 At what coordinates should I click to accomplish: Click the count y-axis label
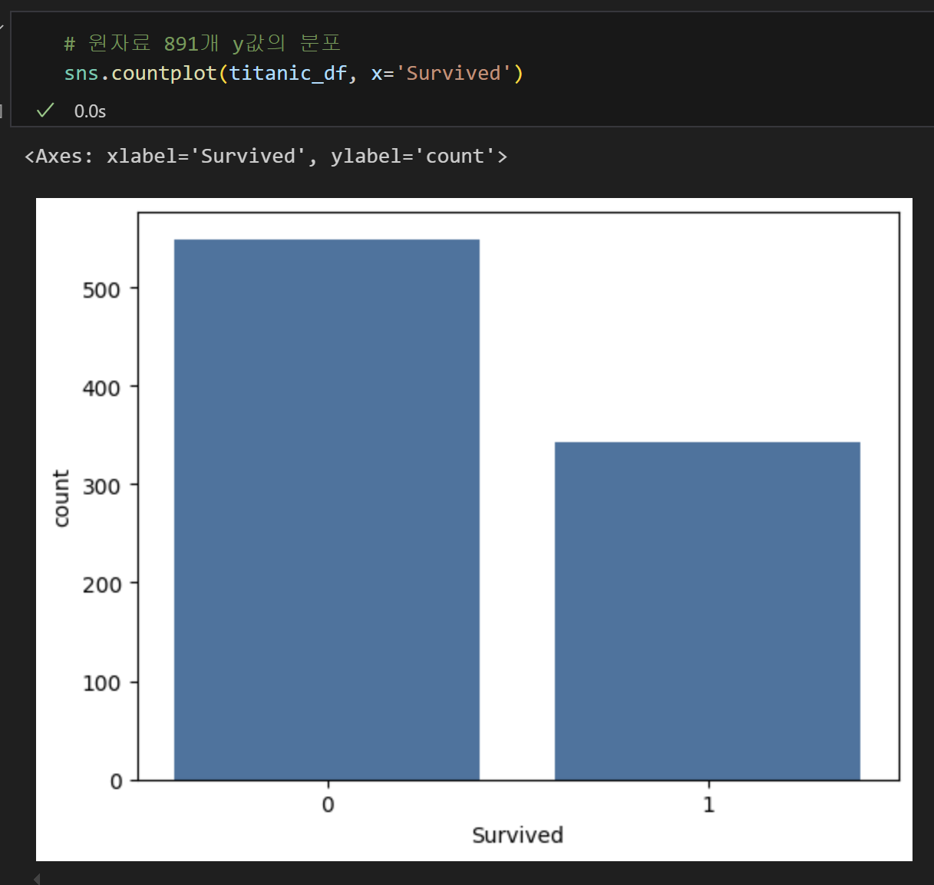(61, 498)
